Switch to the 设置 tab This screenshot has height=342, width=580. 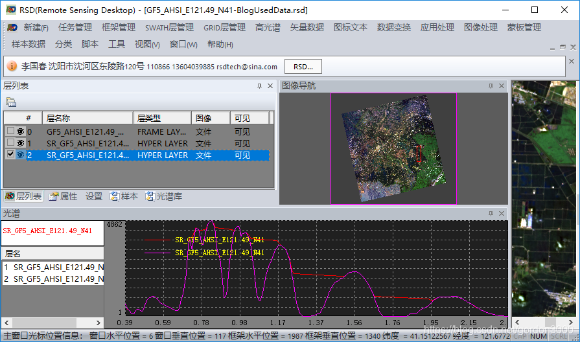[94, 196]
